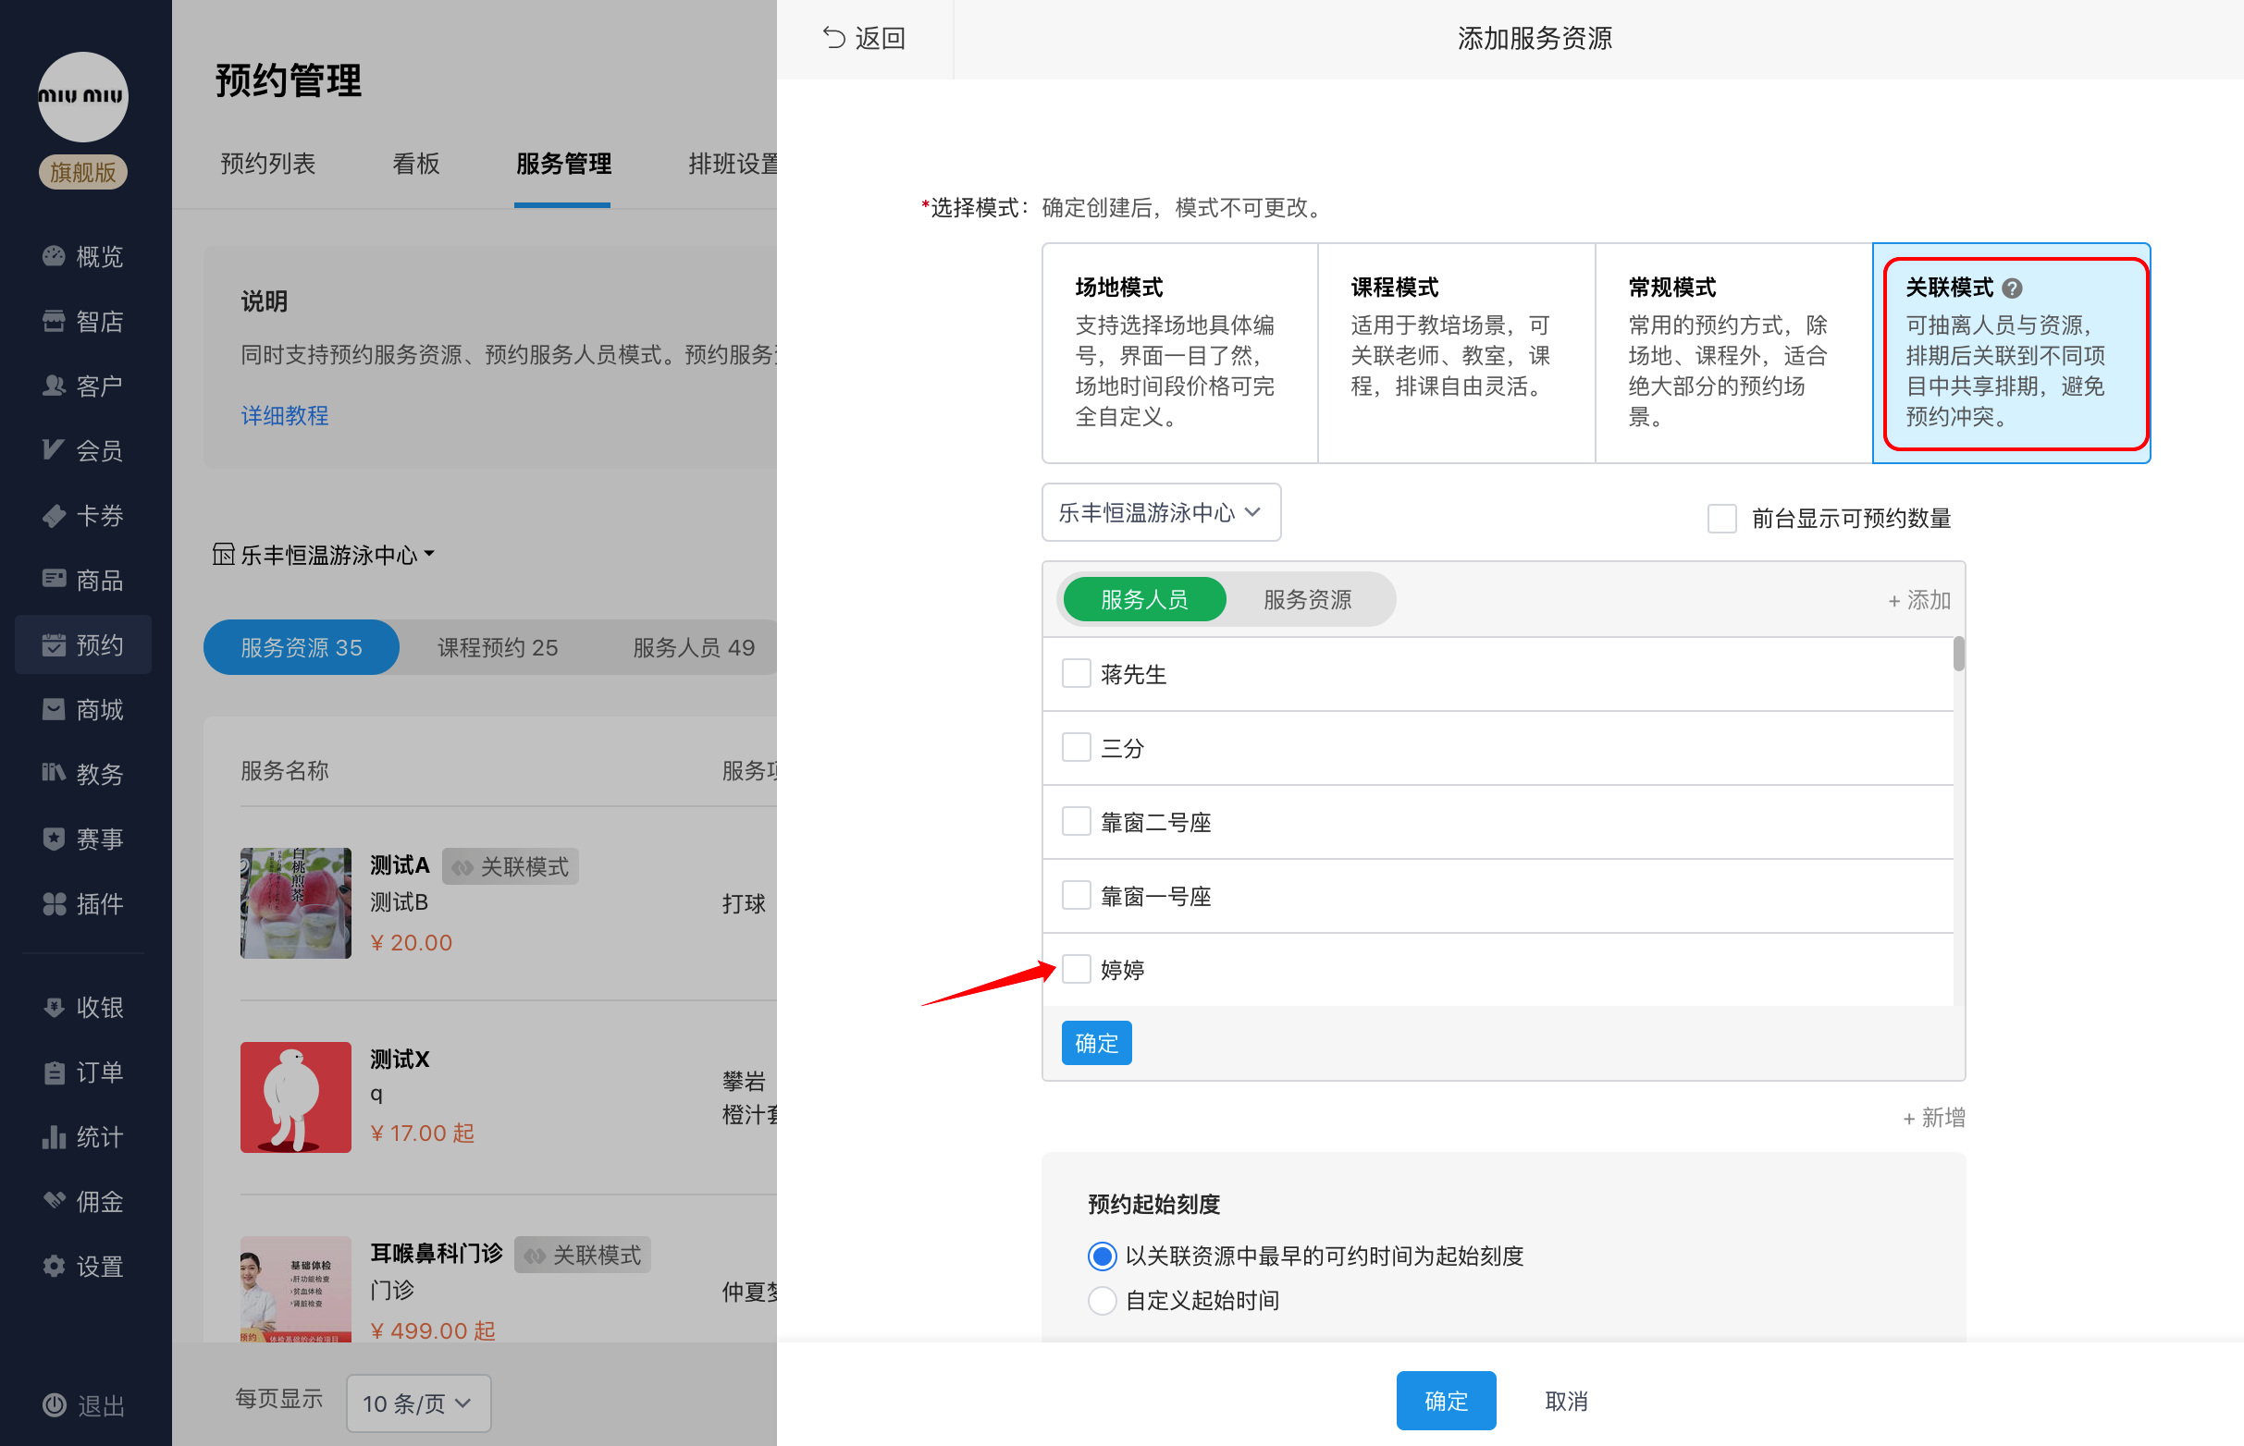
Task: Click the small blue 确定 under staff list
Action: 1096,1042
